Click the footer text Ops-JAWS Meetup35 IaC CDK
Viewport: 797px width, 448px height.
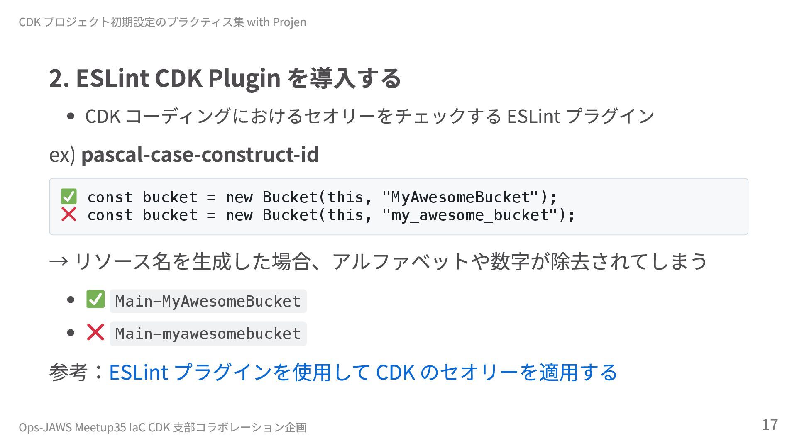click(x=94, y=427)
